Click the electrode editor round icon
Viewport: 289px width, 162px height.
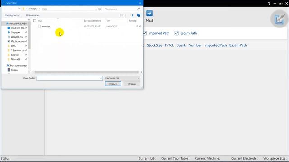[280, 19]
